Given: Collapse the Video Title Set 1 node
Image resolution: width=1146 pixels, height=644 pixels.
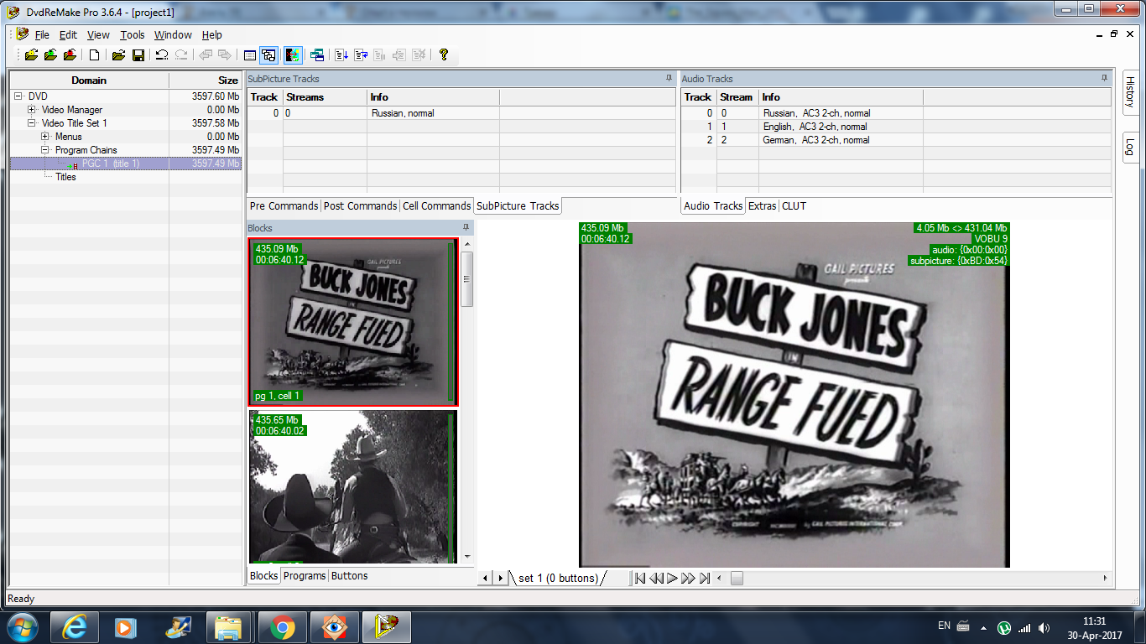Looking at the screenshot, I should (32, 123).
